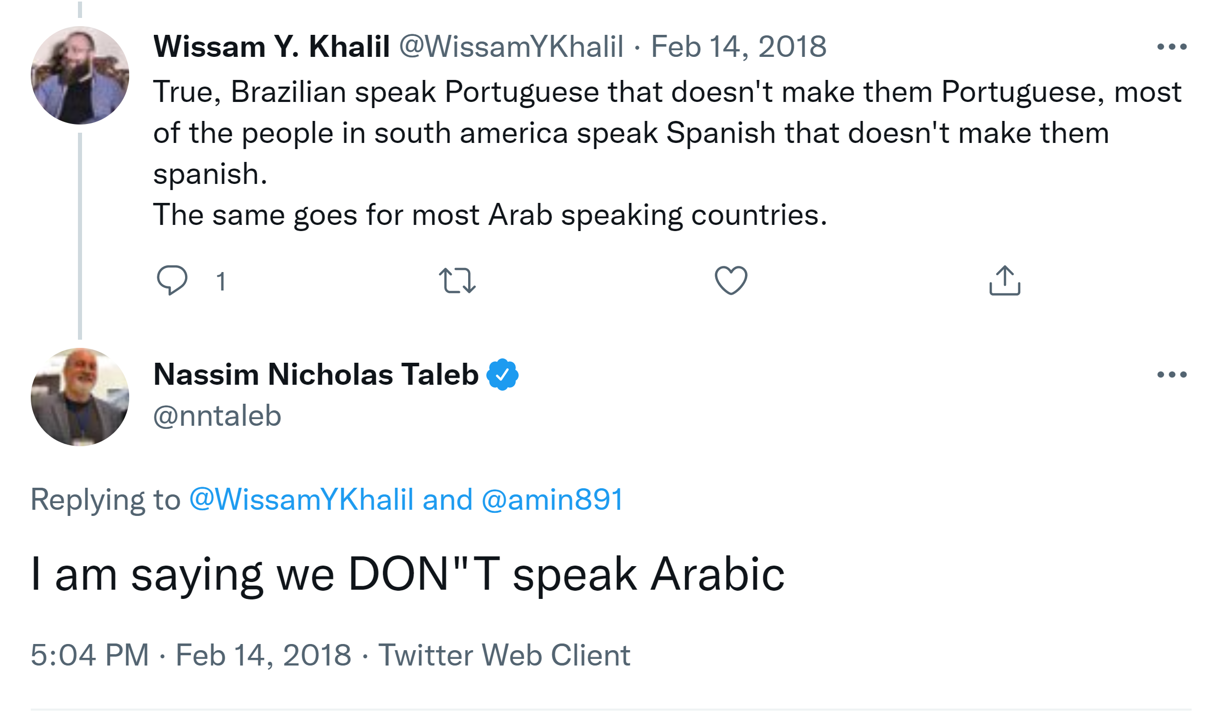
Task: Click the Wissam Y. Khalil display name
Action: (x=271, y=47)
